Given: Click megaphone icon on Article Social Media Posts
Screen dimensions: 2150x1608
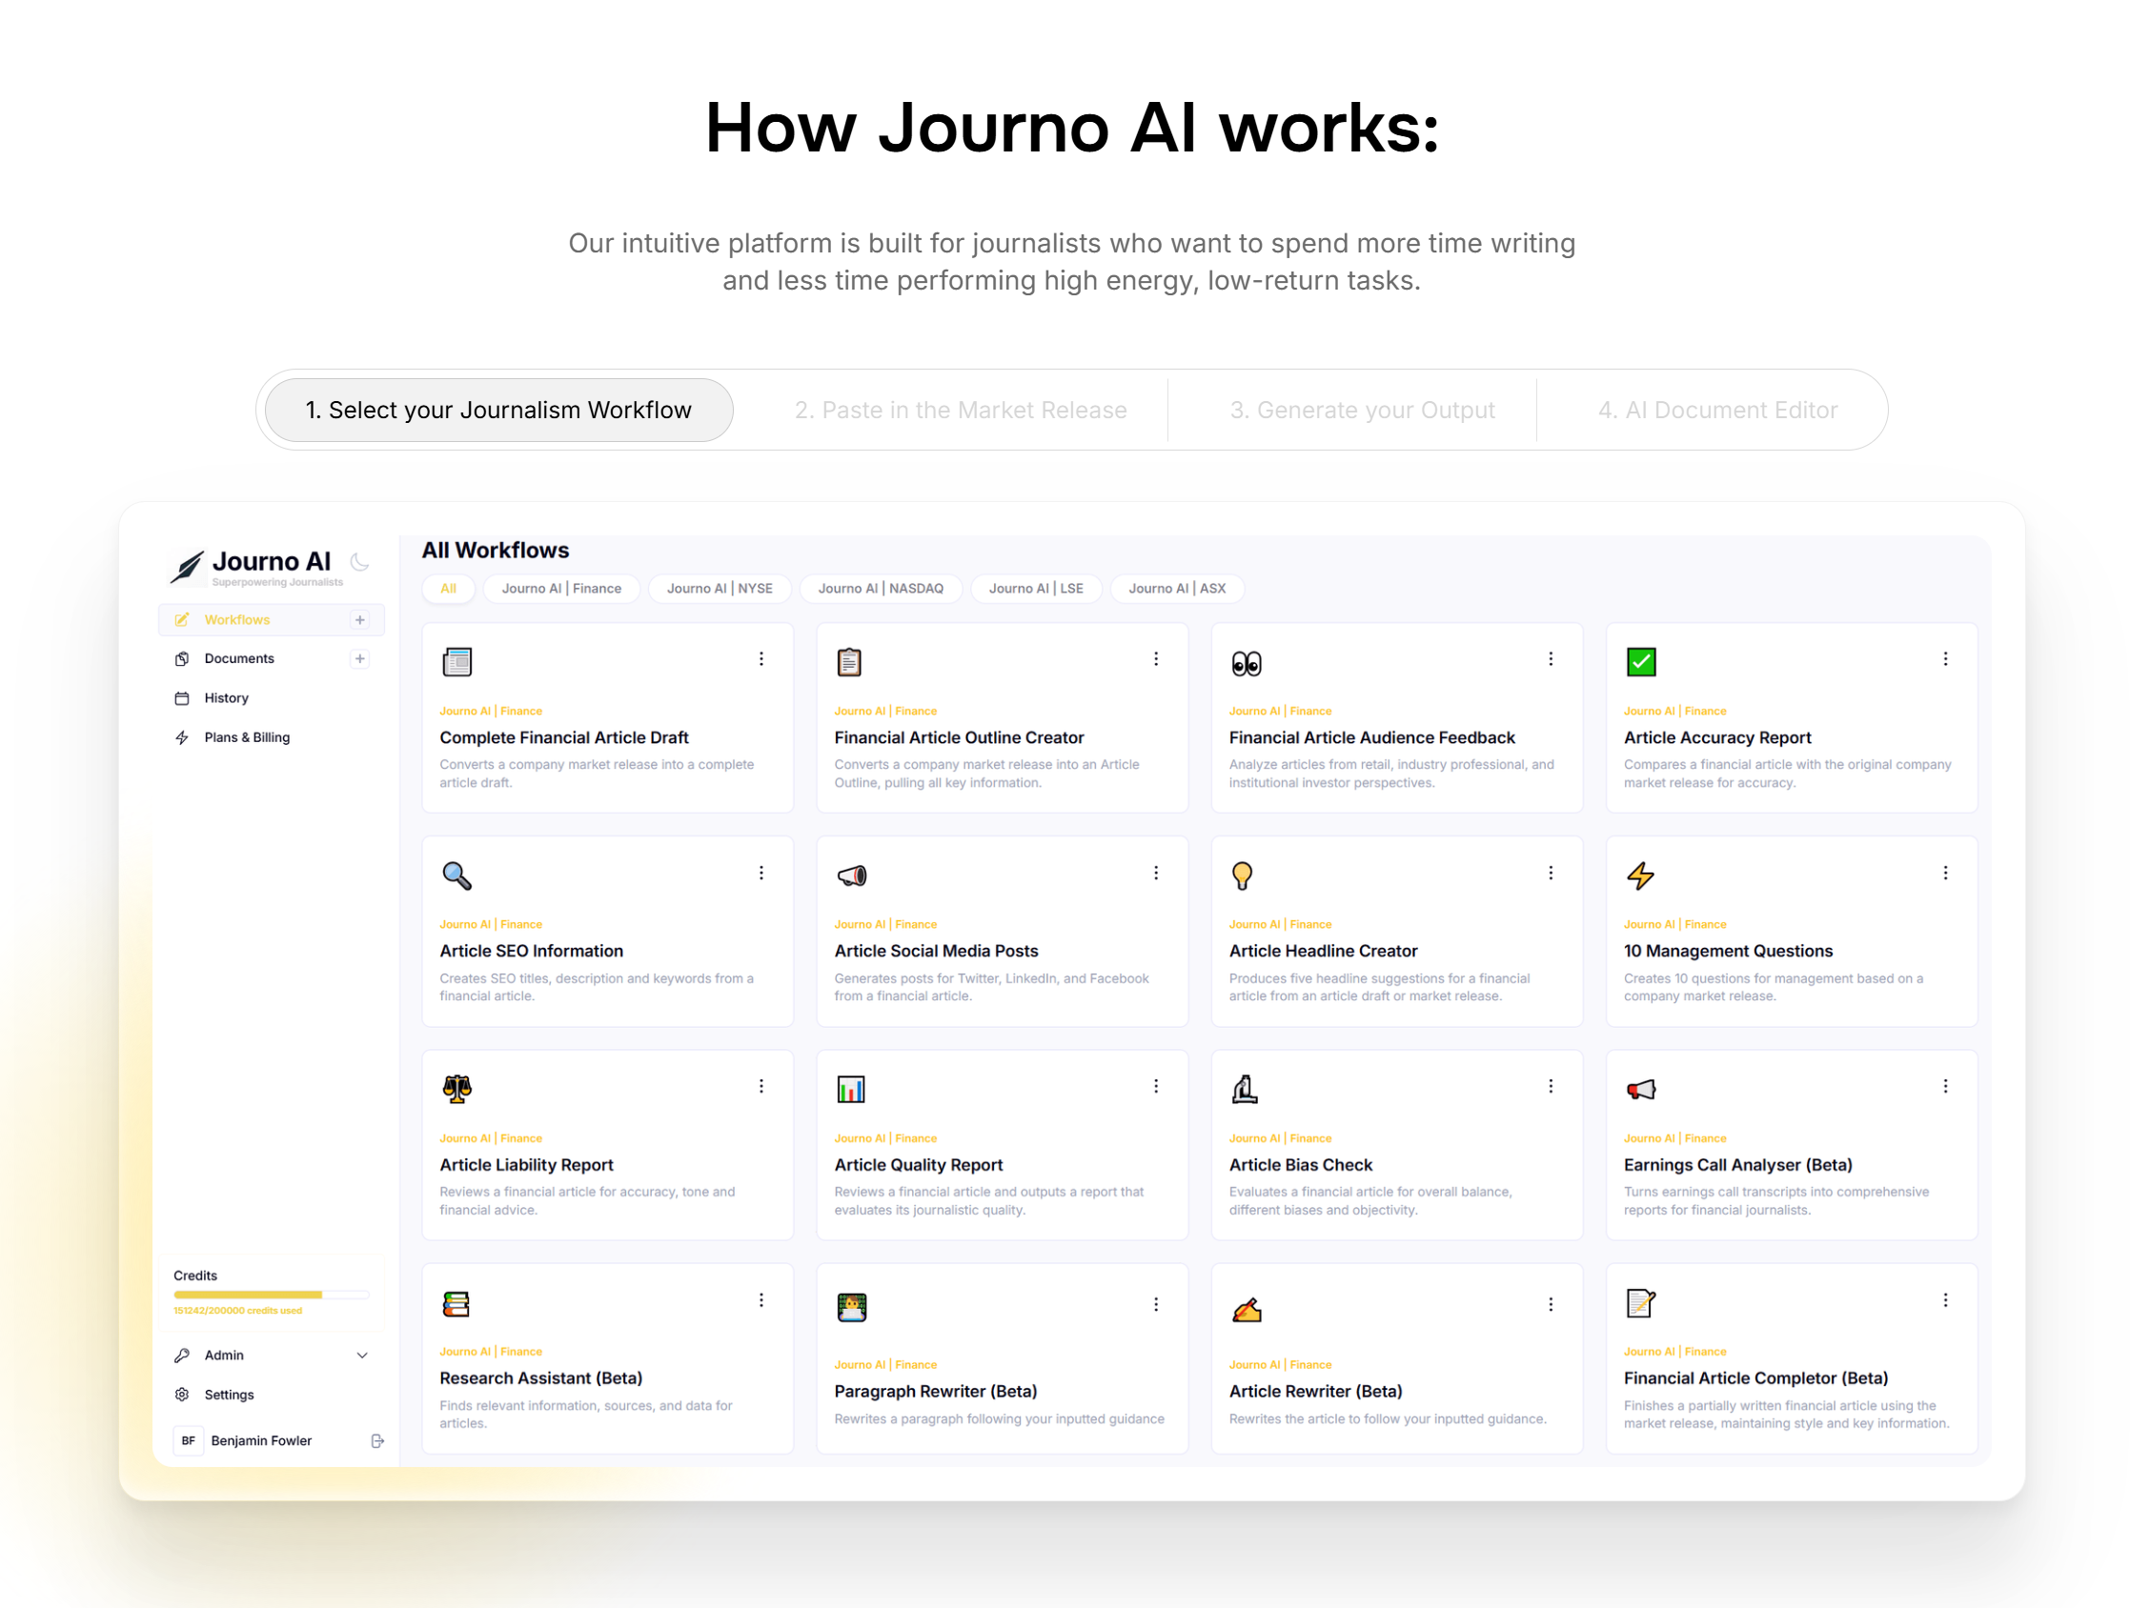Looking at the screenshot, I should point(851,876).
